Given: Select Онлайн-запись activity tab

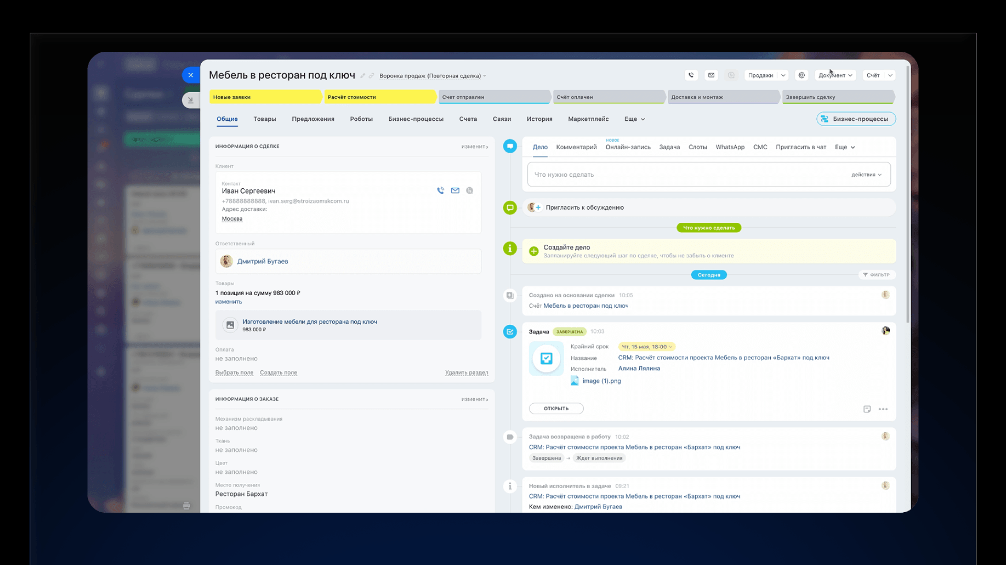Looking at the screenshot, I should tap(628, 148).
